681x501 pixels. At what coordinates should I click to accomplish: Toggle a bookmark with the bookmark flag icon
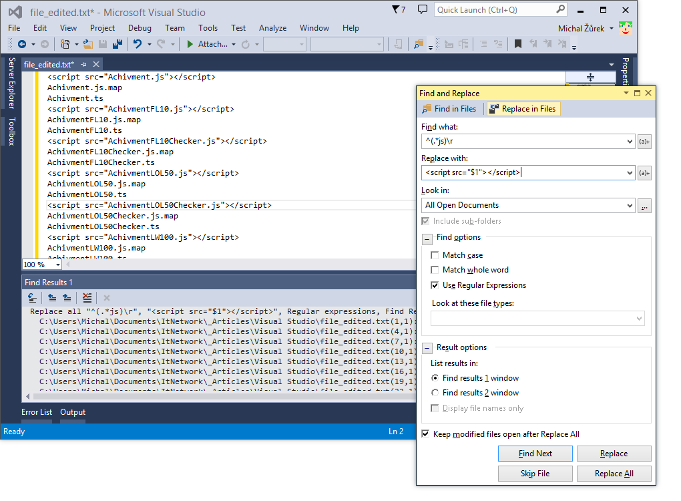tap(517, 45)
